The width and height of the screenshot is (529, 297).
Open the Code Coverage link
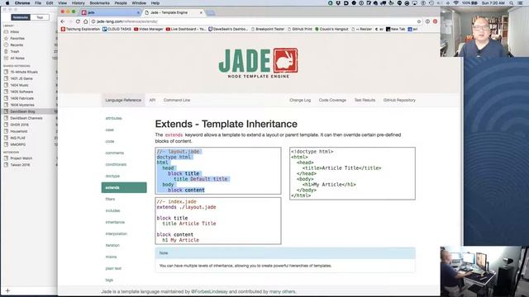click(332, 101)
